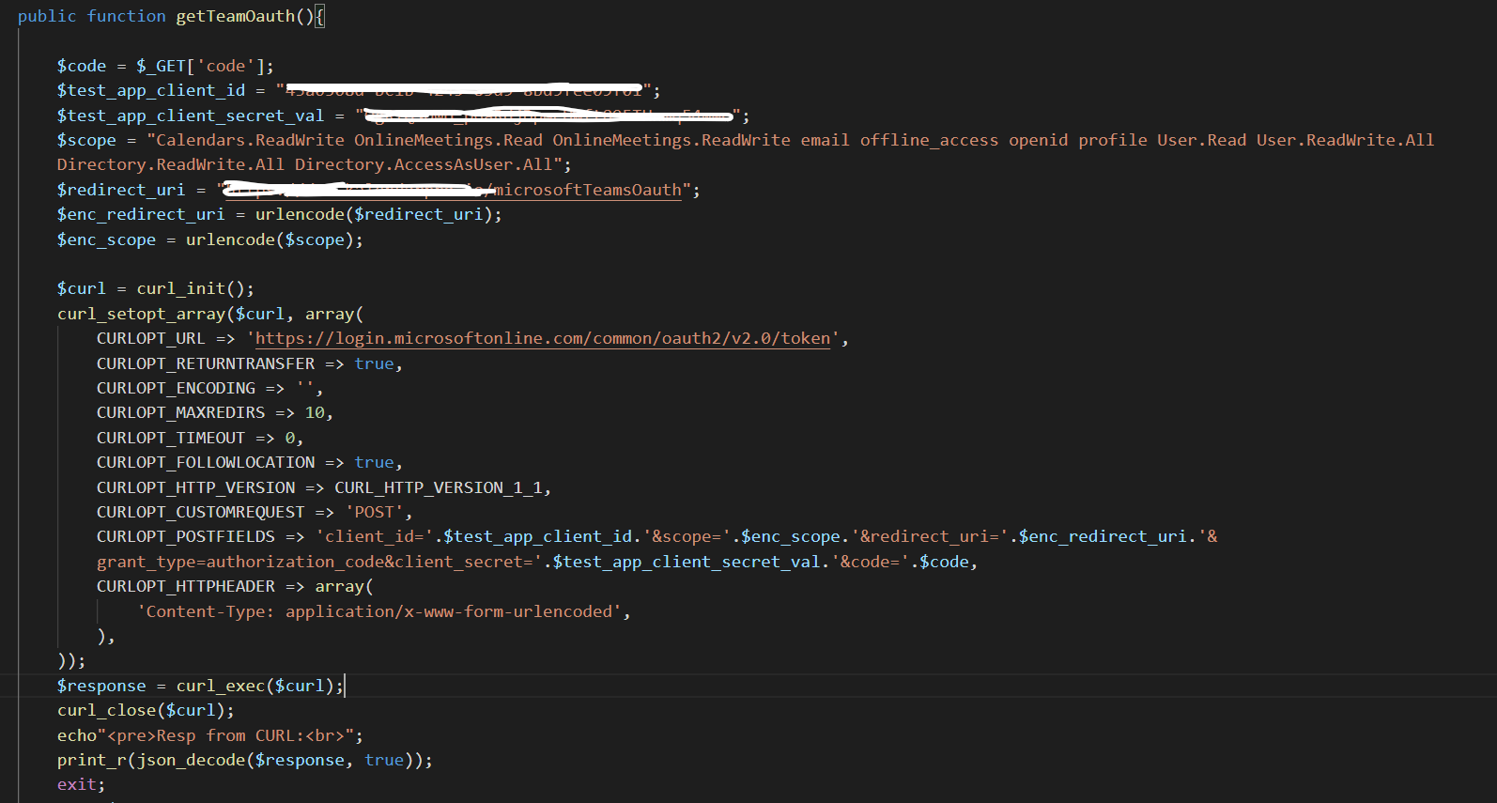Click the 'POST' custom request string

[x=374, y=512]
